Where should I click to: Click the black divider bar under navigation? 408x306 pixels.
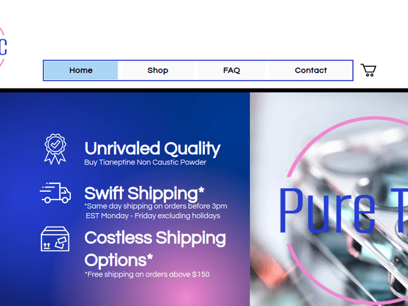pyautogui.click(x=204, y=90)
